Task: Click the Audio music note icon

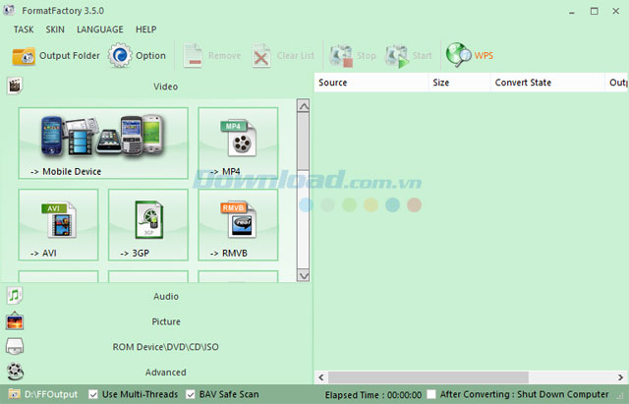Action: [15, 296]
